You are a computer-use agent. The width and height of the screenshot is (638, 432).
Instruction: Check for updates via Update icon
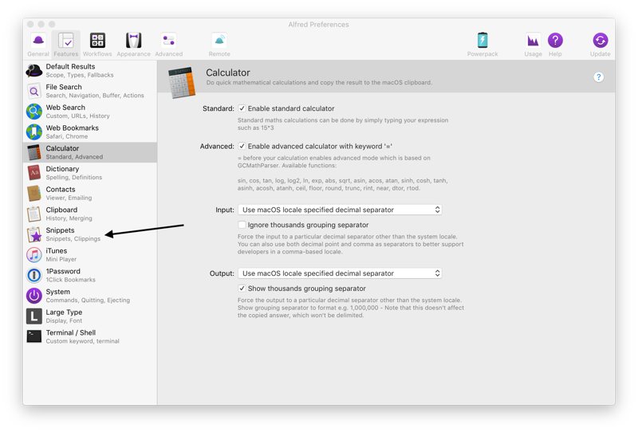coord(601,45)
